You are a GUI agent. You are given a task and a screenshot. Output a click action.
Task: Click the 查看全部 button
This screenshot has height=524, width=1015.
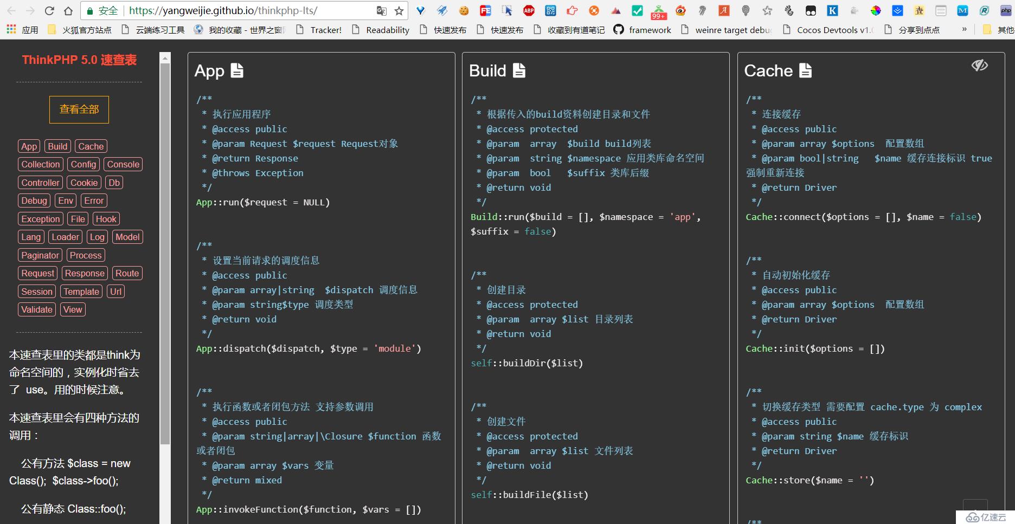[x=79, y=109]
